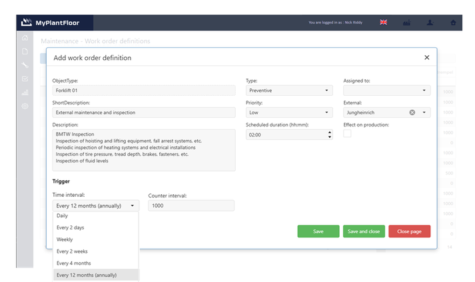This screenshot has height=282, width=475.
Task: Select Every 4 months option
Action: click(96, 263)
